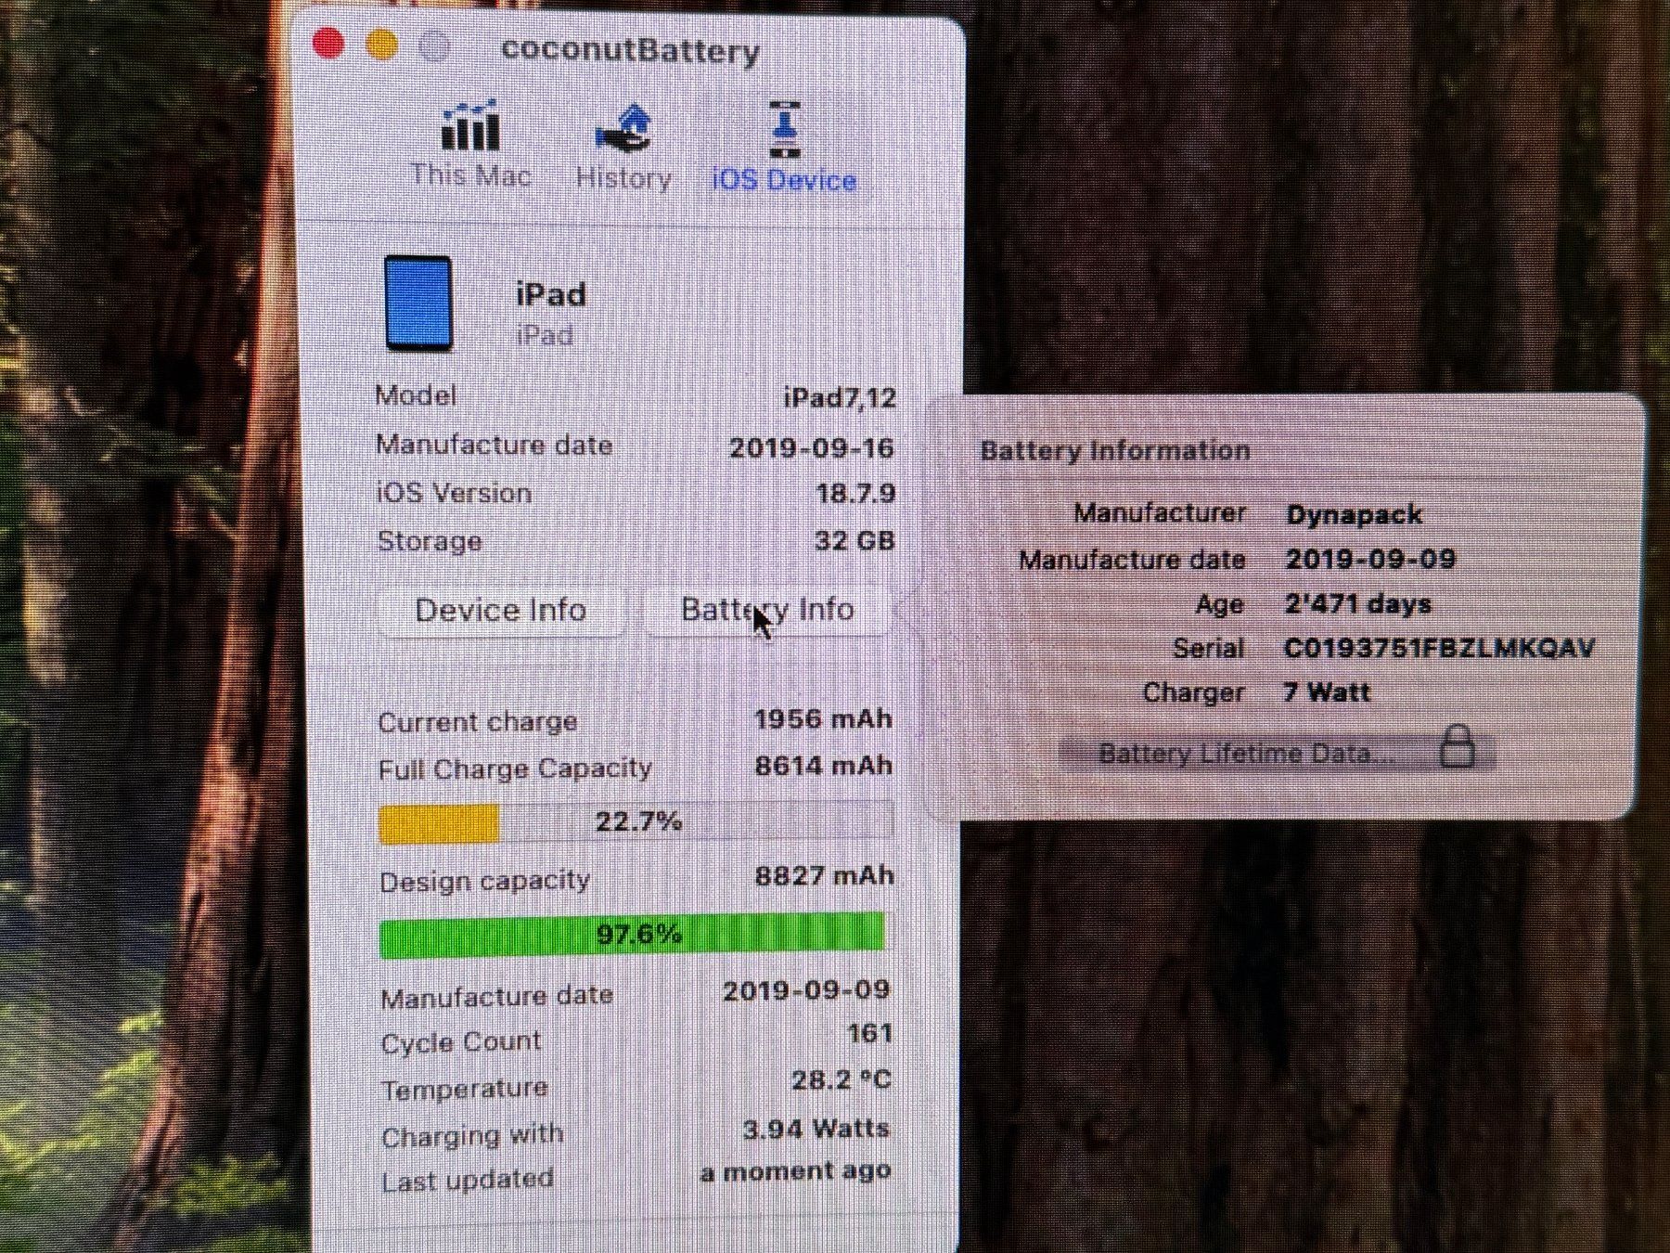Image resolution: width=1670 pixels, height=1253 pixels.
Task: Click the Age value 2'471 days
Action: 1358,604
